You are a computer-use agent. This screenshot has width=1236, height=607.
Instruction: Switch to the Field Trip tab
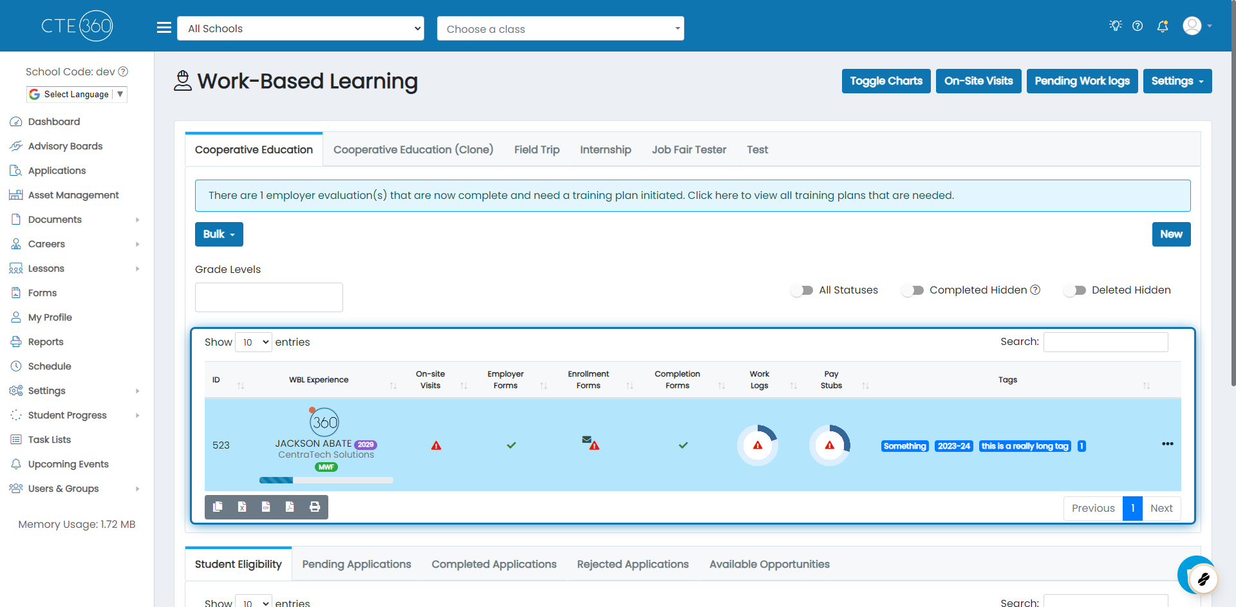(x=537, y=149)
